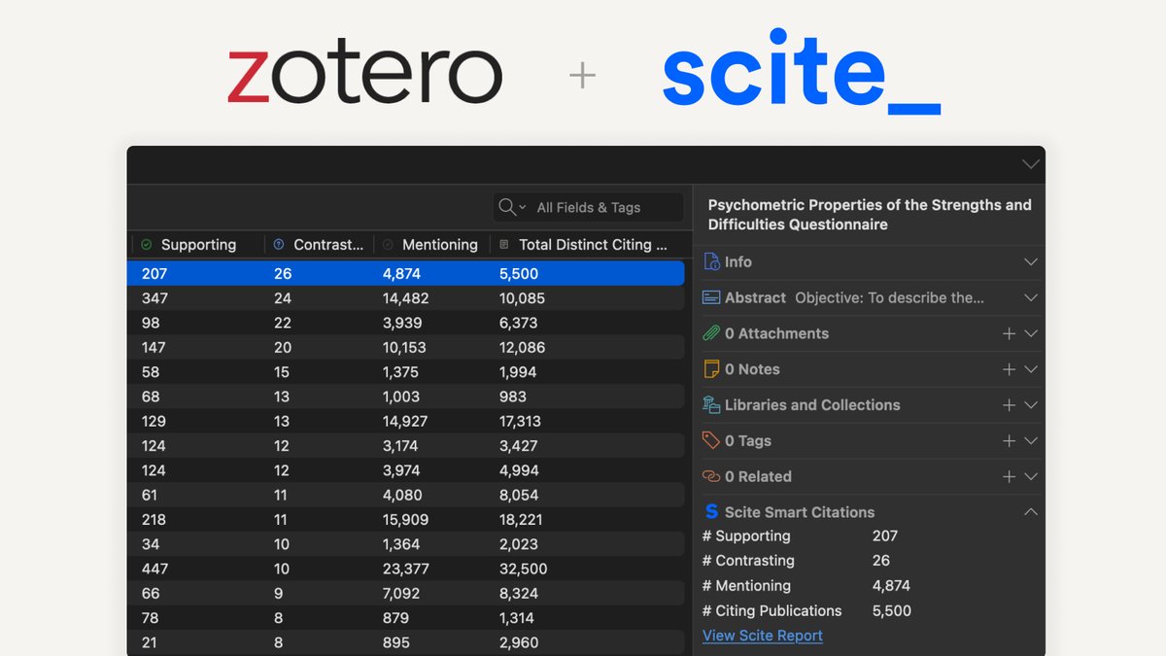Click the Info section document icon

(x=711, y=262)
